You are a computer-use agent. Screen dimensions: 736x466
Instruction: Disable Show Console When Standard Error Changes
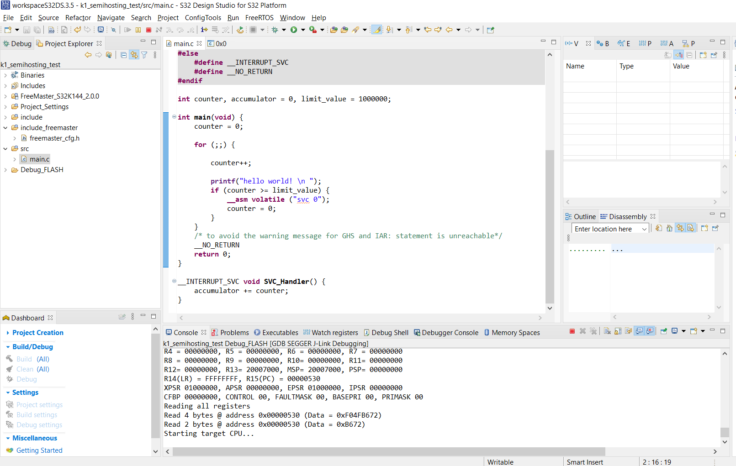(649, 331)
